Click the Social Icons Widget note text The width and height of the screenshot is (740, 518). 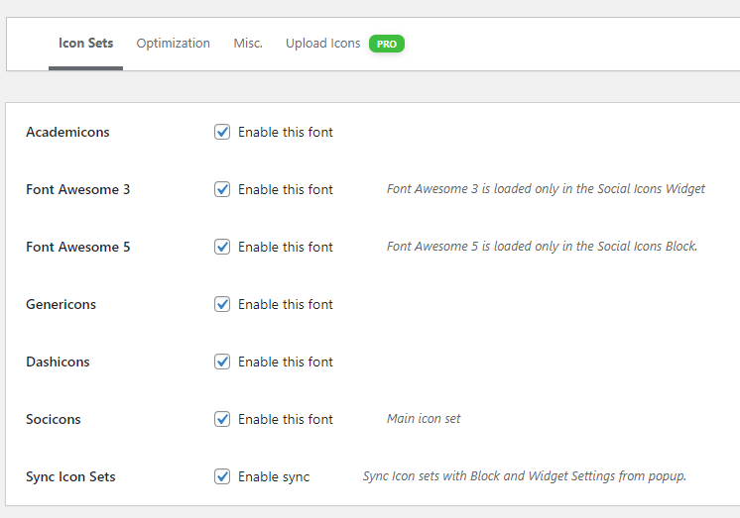click(546, 189)
